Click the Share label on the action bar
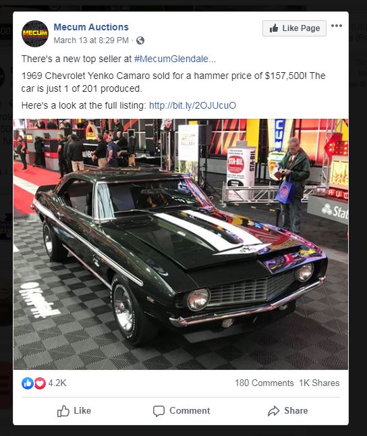Viewport: 367px width, 436px height. (x=295, y=411)
